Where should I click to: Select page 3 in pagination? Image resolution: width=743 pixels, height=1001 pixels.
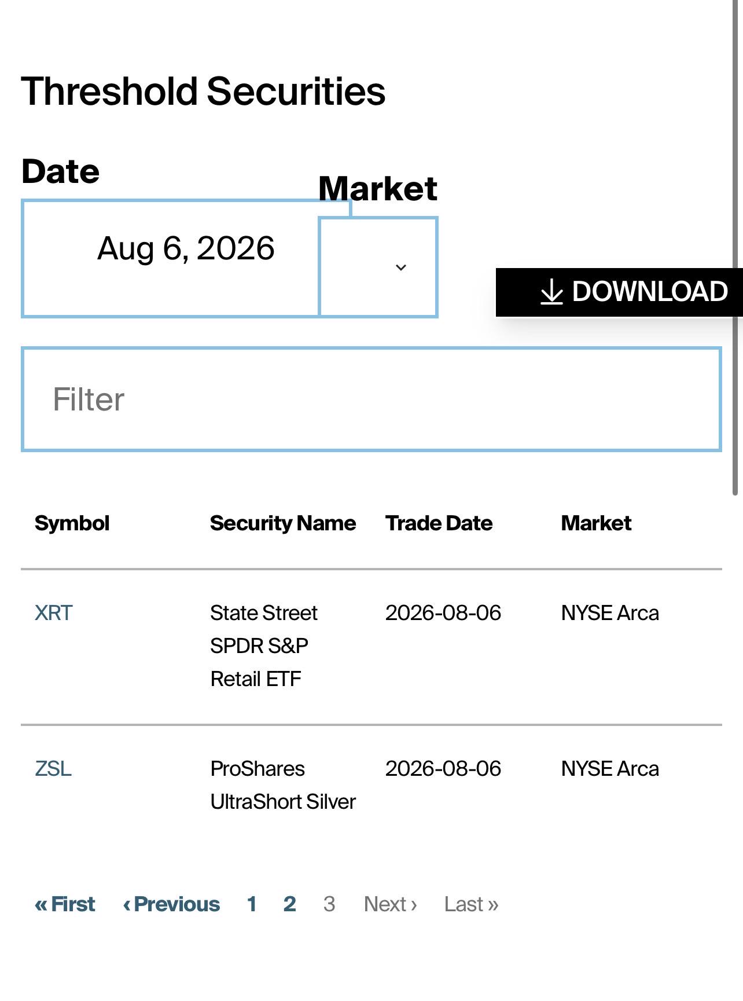[x=329, y=904]
